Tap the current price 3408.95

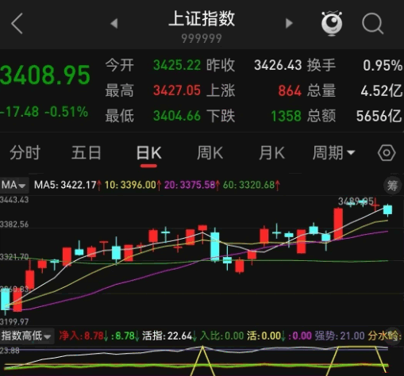tap(45, 75)
